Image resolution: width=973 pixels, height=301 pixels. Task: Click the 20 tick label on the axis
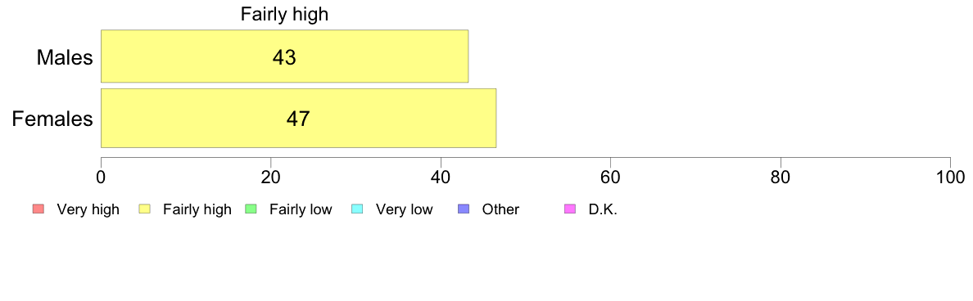click(x=270, y=177)
